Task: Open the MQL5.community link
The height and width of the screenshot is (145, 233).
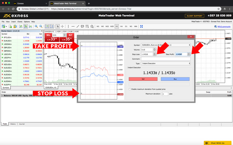Action: (224, 27)
